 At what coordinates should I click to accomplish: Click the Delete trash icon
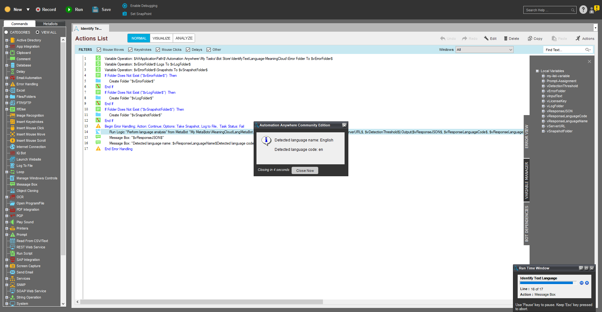tap(506, 39)
